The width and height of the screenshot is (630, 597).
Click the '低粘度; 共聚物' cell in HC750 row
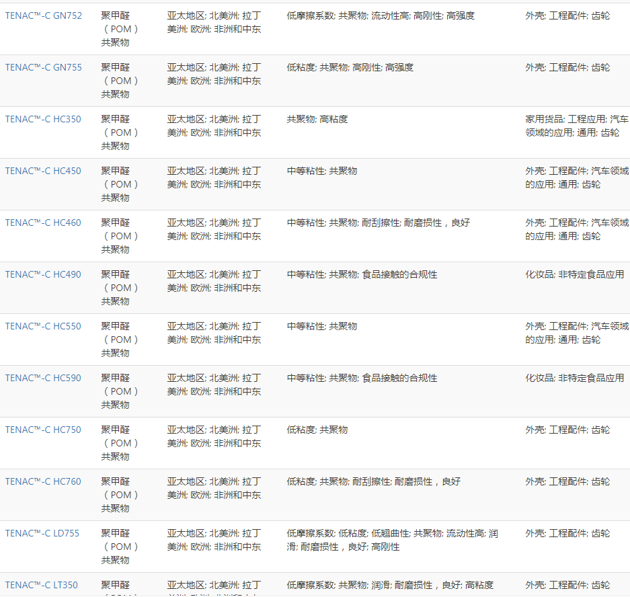(317, 430)
